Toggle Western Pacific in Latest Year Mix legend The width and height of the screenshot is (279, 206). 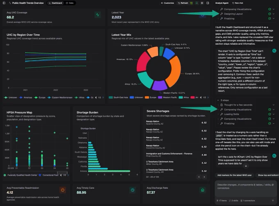coord(168,98)
